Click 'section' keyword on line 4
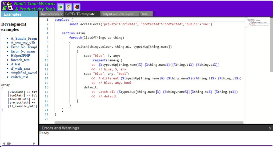The height and width of the screenshot is (147, 273). point(68,33)
